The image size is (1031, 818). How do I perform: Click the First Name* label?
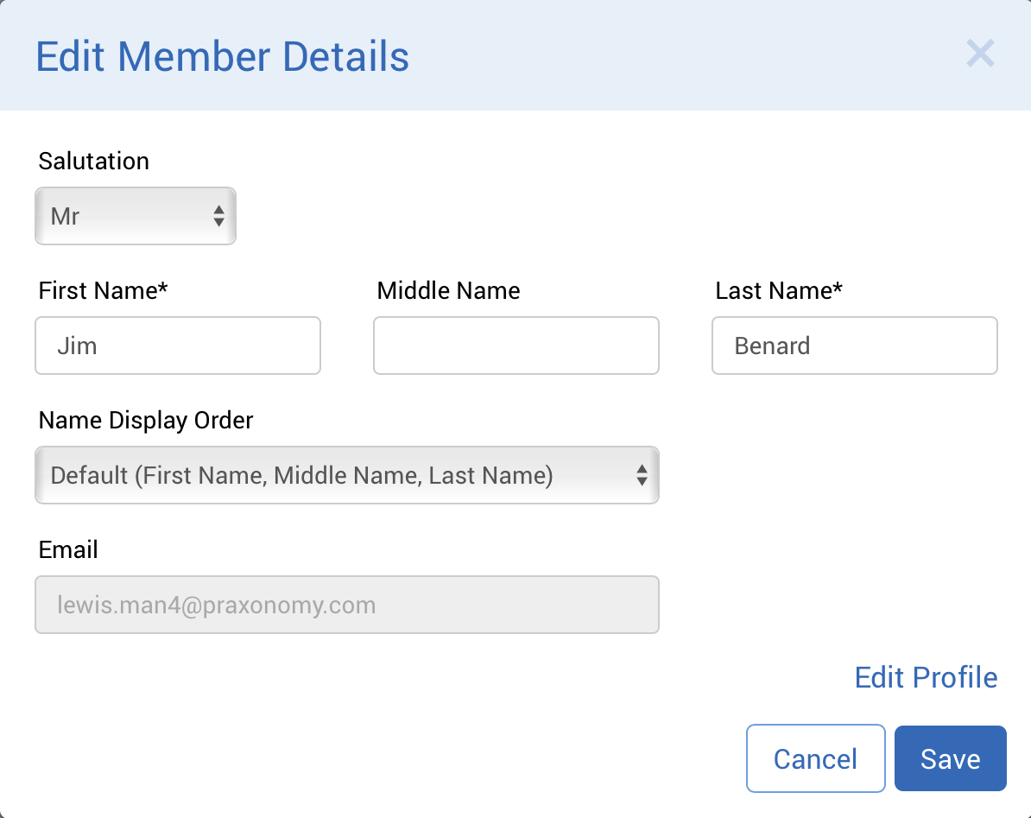103,291
